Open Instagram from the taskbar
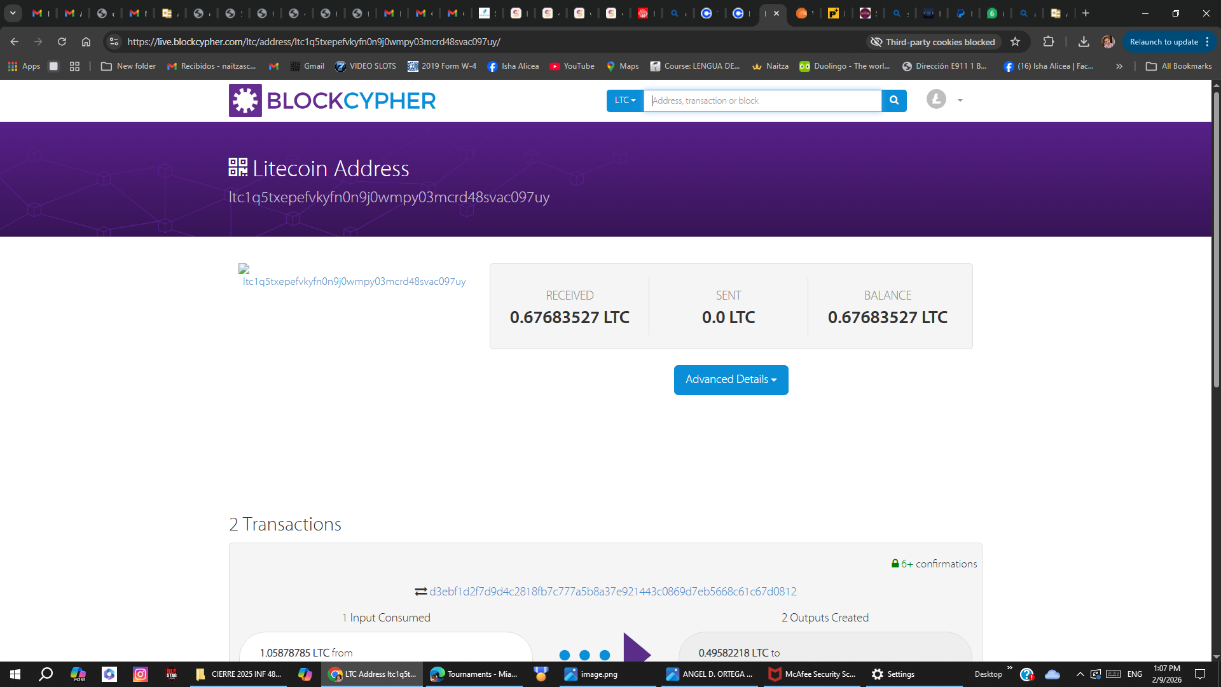Image resolution: width=1221 pixels, height=687 pixels. click(x=140, y=674)
